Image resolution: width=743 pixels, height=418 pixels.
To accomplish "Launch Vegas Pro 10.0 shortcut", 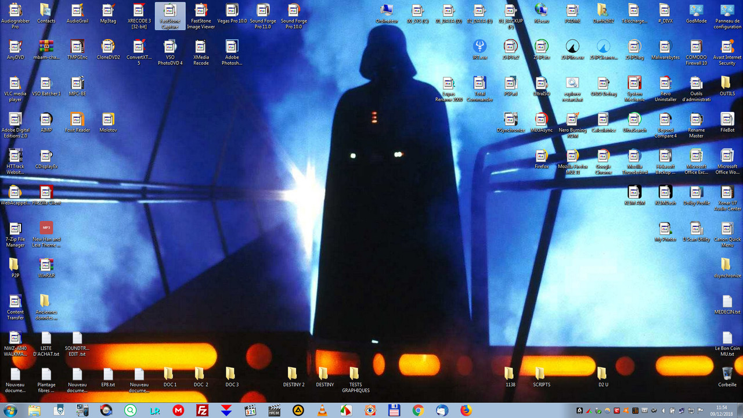I will coord(232,13).
